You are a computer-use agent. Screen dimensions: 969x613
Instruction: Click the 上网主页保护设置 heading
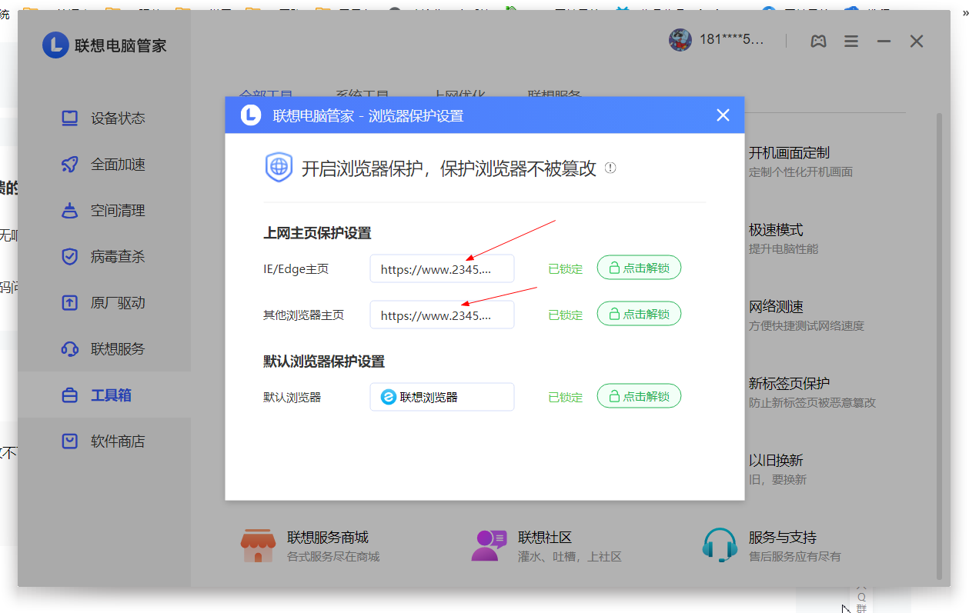(x=317, y=233)
